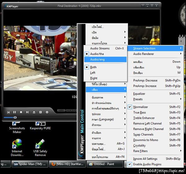The width and height of the screenshot is (186, 174).
Task: Click PreAmp: Increase
Action: 155,86
